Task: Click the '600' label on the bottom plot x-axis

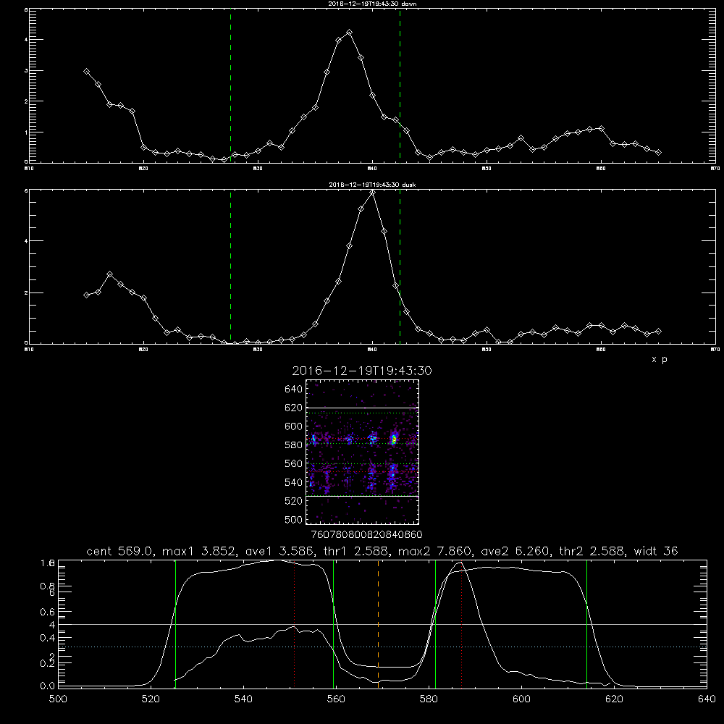Action: tap(521, 699)
